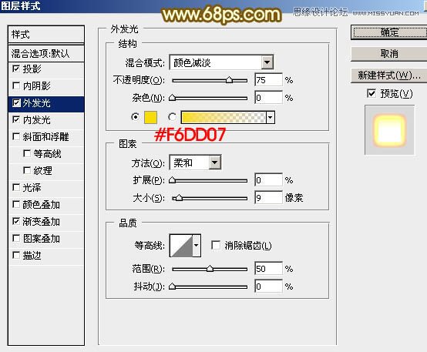The width and height of the screenshot is (427, 352).
Task: Click the 杂色 noise slider handle
Action: [x=172, y=98]
